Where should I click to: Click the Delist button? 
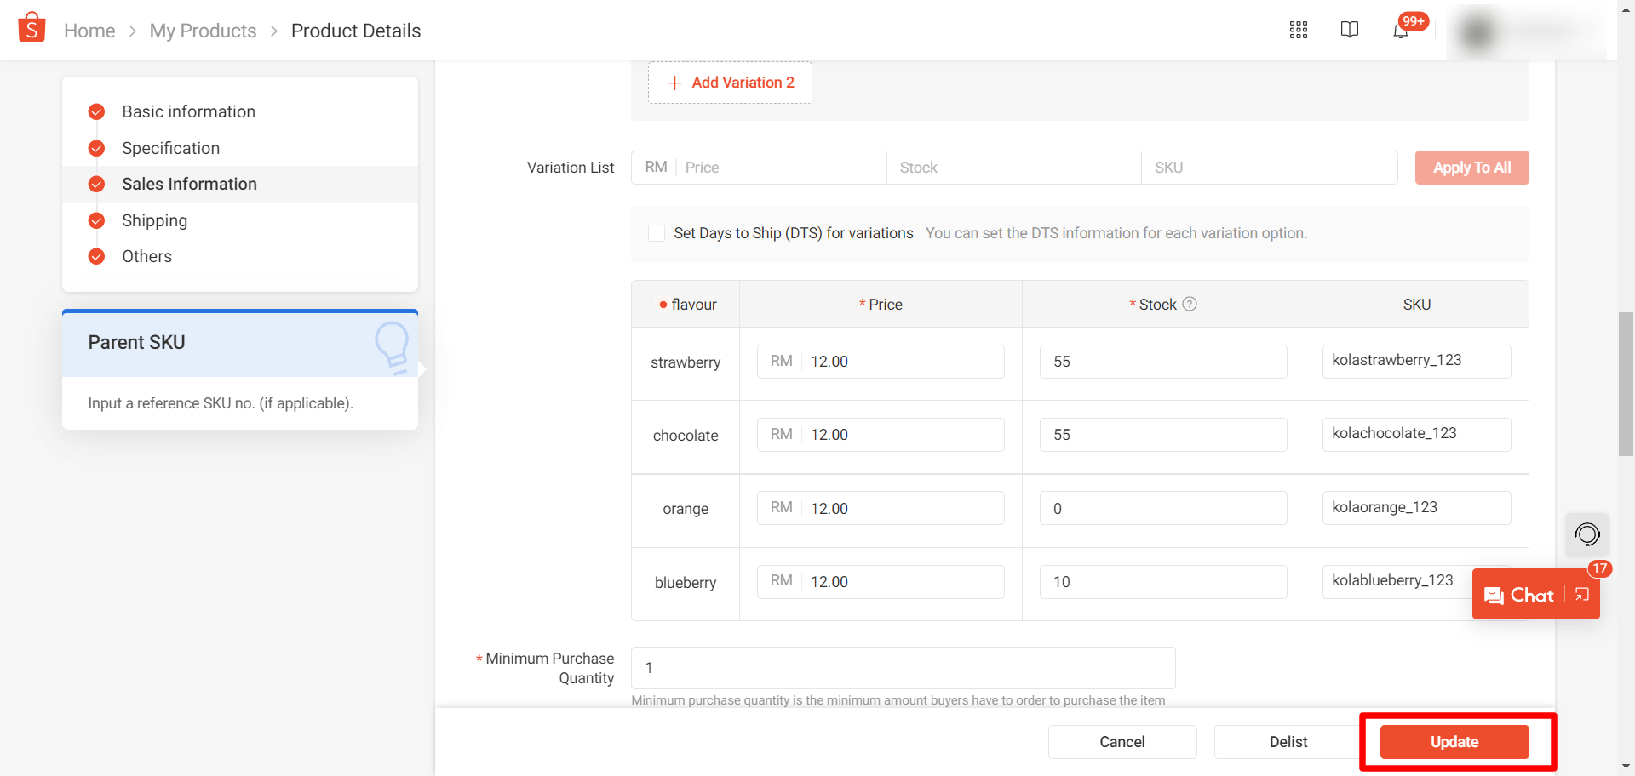coord(1288,742)
